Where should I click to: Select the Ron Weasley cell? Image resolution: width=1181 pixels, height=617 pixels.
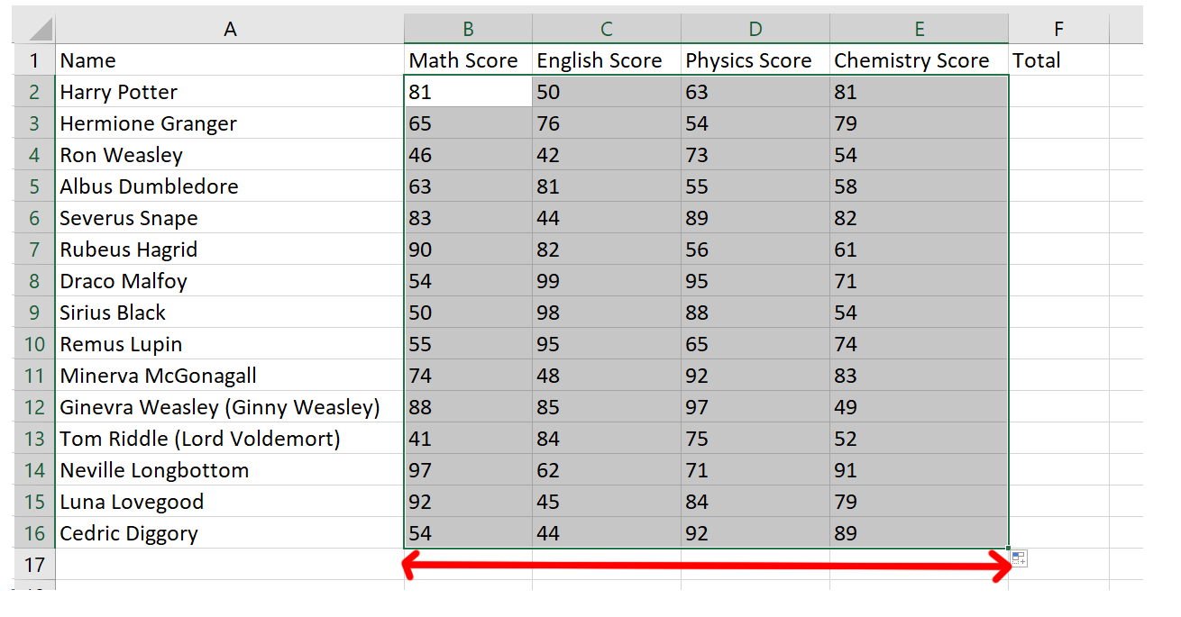(230, 155)
